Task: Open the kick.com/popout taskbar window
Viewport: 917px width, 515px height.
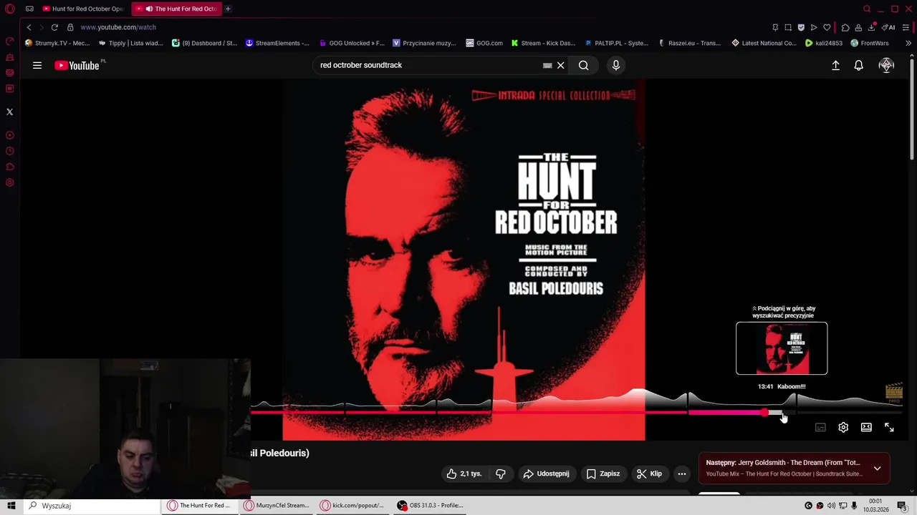Action: coord(353,506)
